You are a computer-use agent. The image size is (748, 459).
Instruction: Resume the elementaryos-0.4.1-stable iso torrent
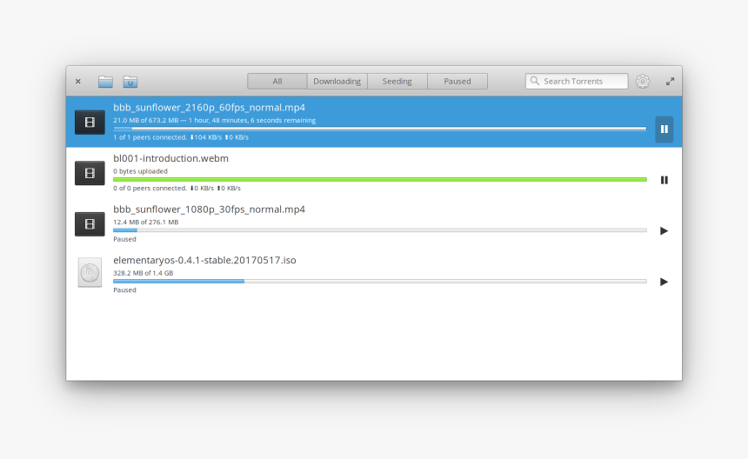click(x=664, y=282)
